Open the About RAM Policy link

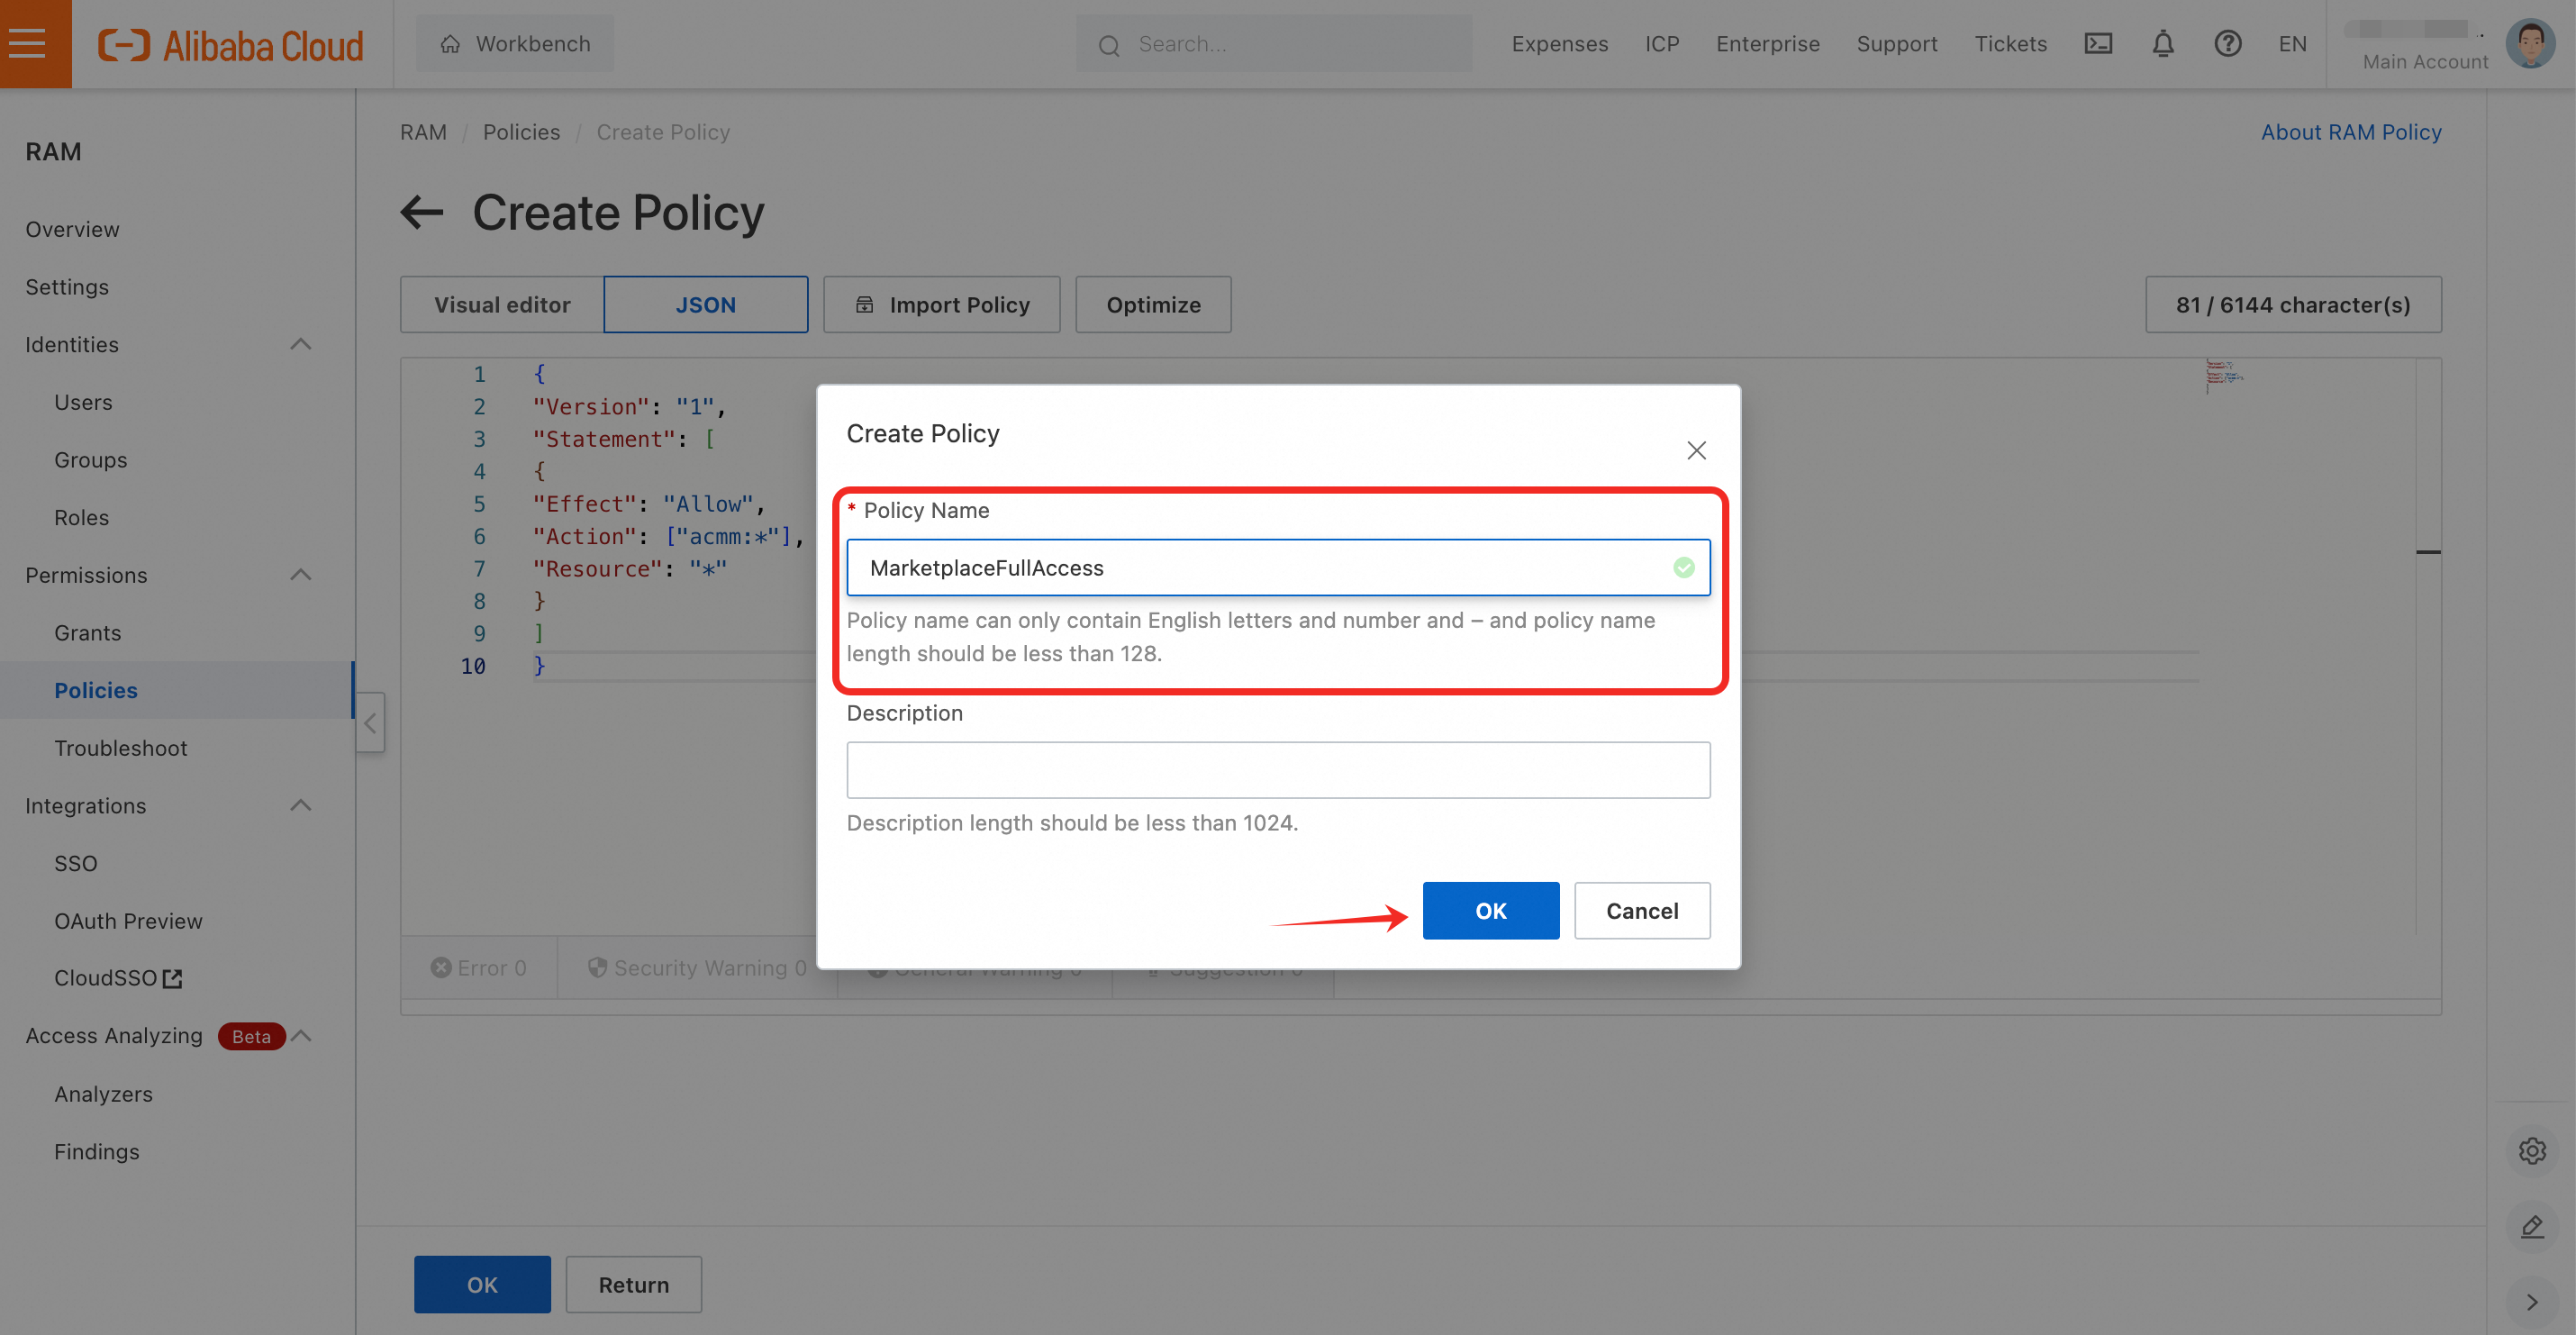[x=2351, y=132]
